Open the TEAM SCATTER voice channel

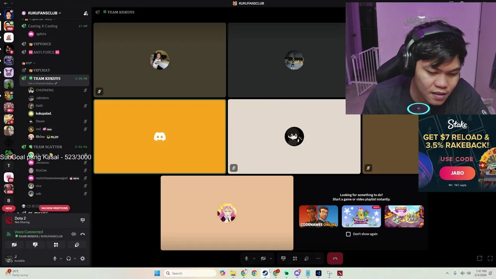point(47,147)
